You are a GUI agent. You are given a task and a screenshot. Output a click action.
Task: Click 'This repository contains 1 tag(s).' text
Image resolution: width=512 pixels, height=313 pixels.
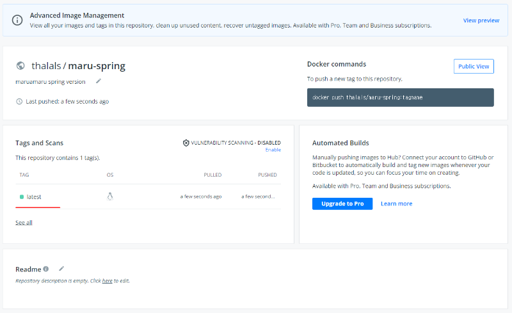58,158
